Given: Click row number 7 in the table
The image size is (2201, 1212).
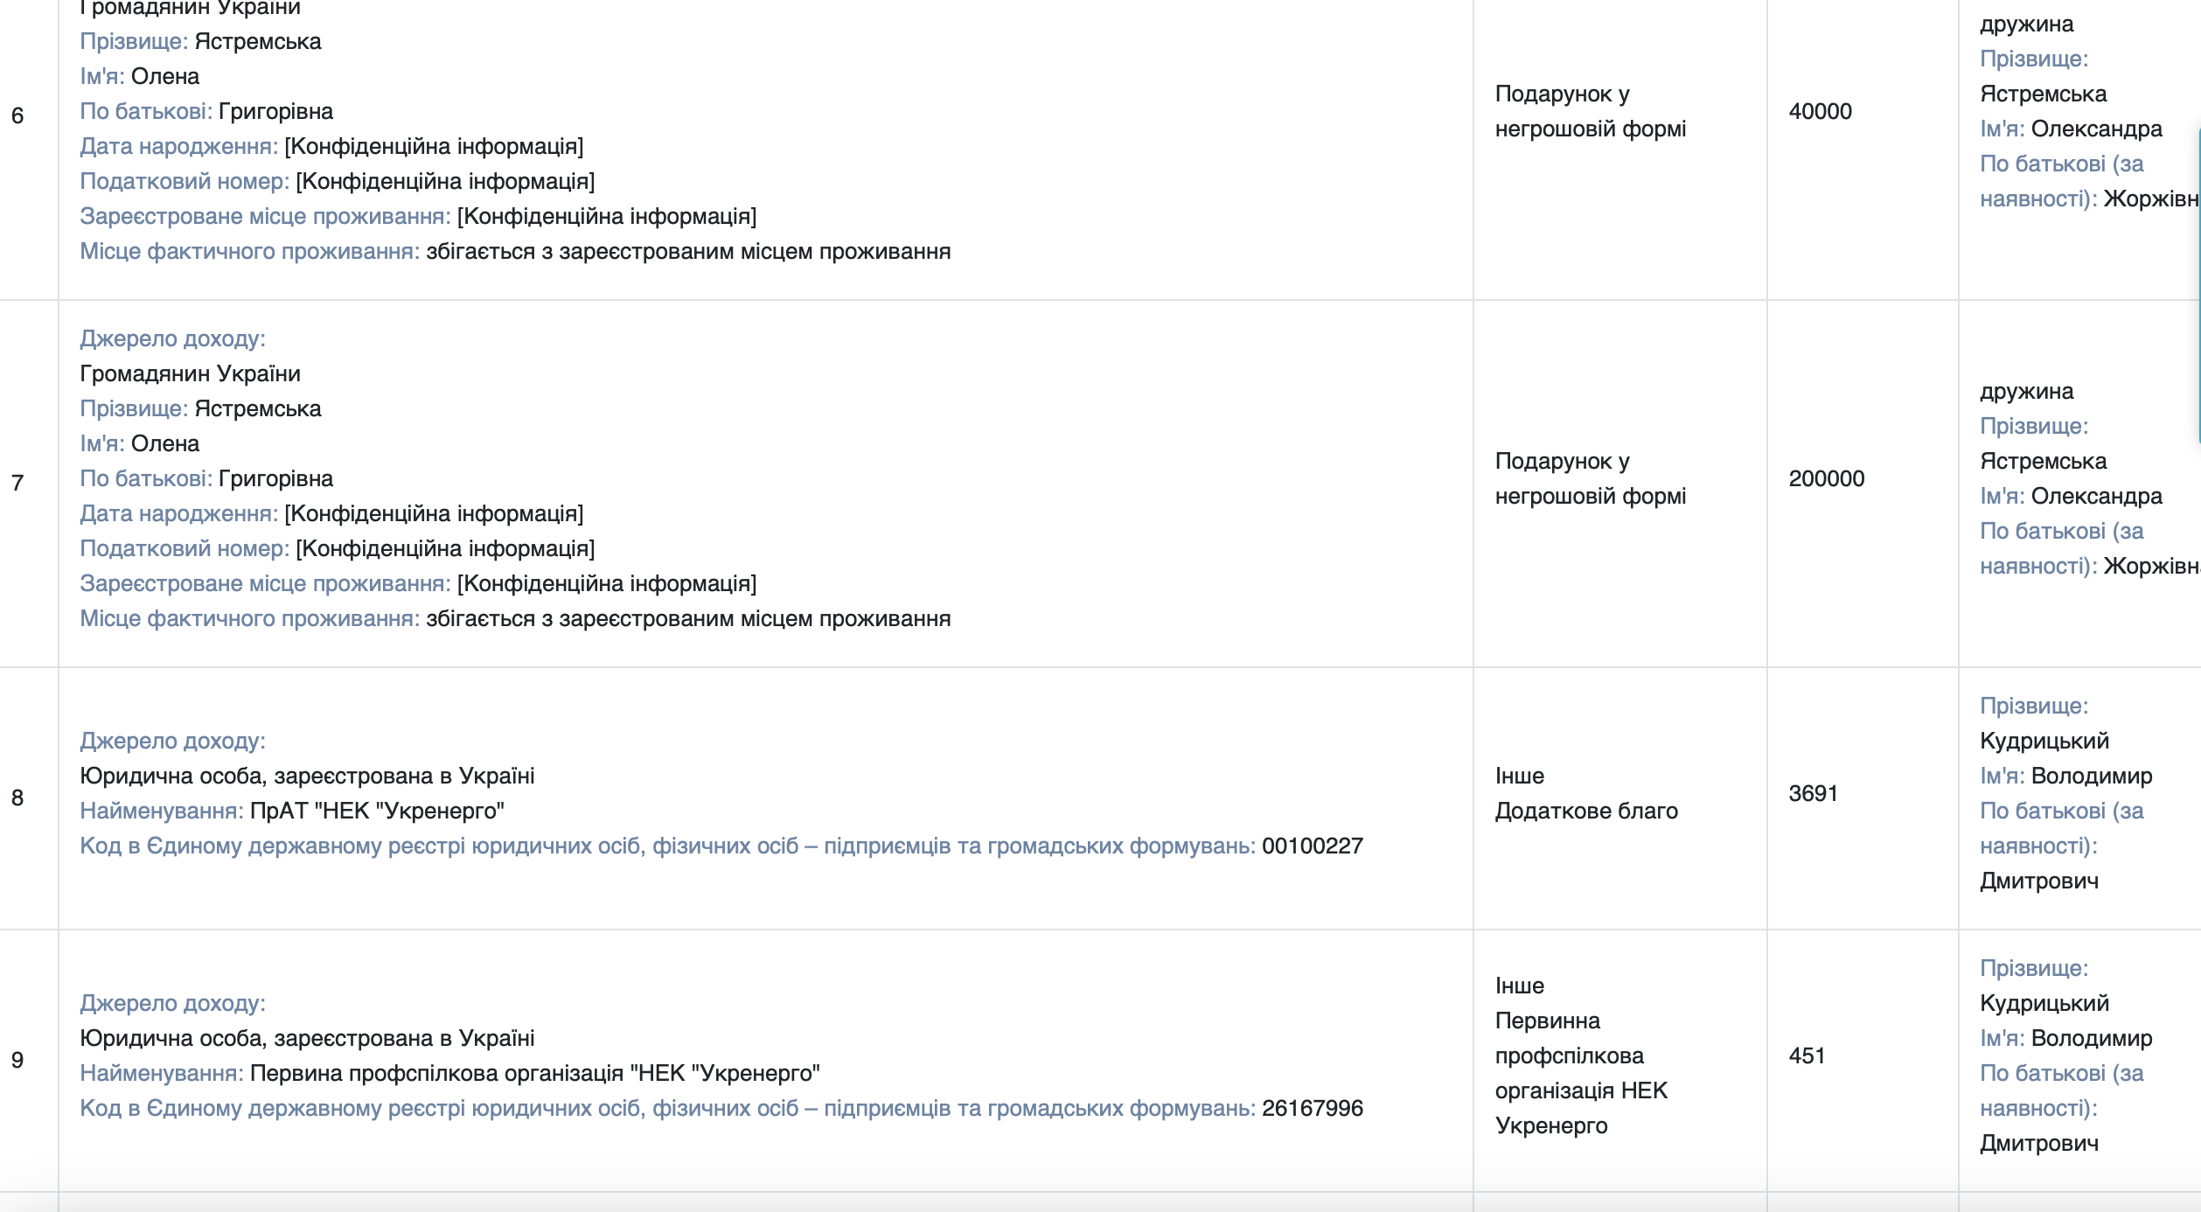Looking at the screenshot, I should [17, 483].
